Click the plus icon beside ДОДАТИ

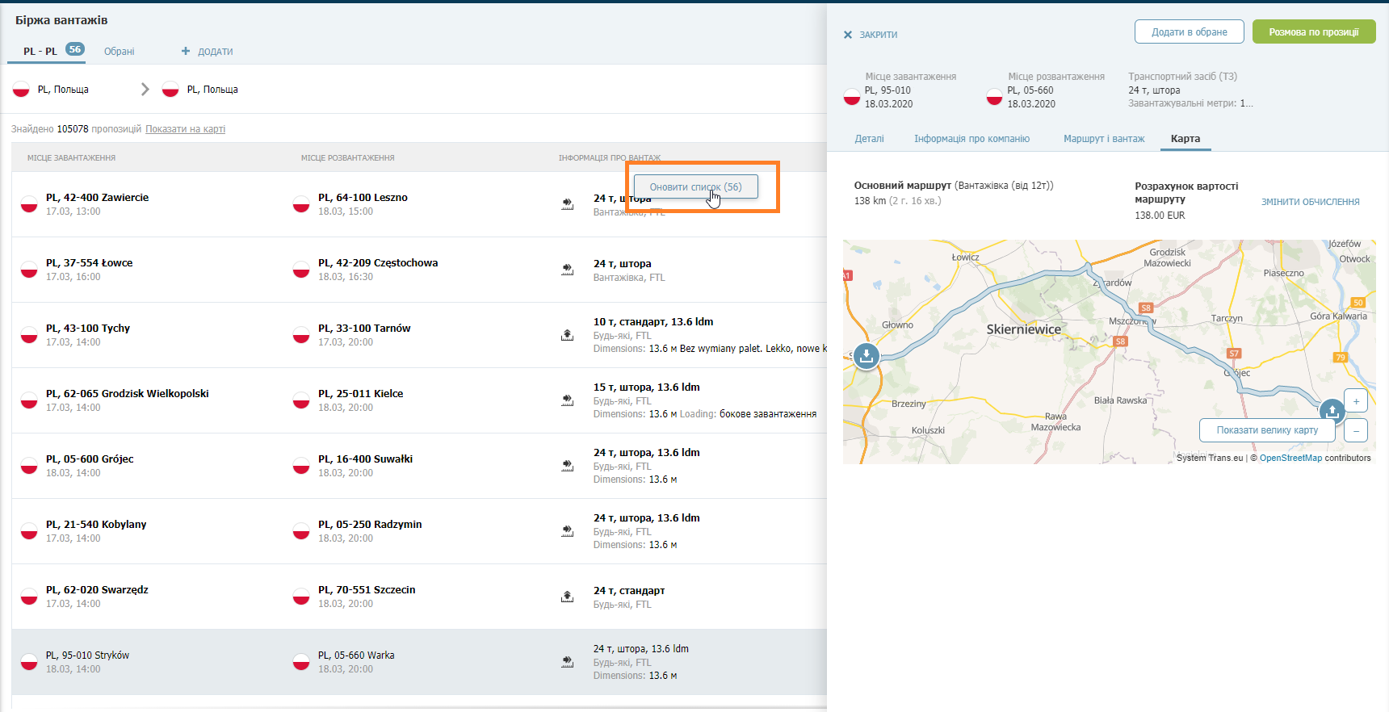click(x=186, y=51)
